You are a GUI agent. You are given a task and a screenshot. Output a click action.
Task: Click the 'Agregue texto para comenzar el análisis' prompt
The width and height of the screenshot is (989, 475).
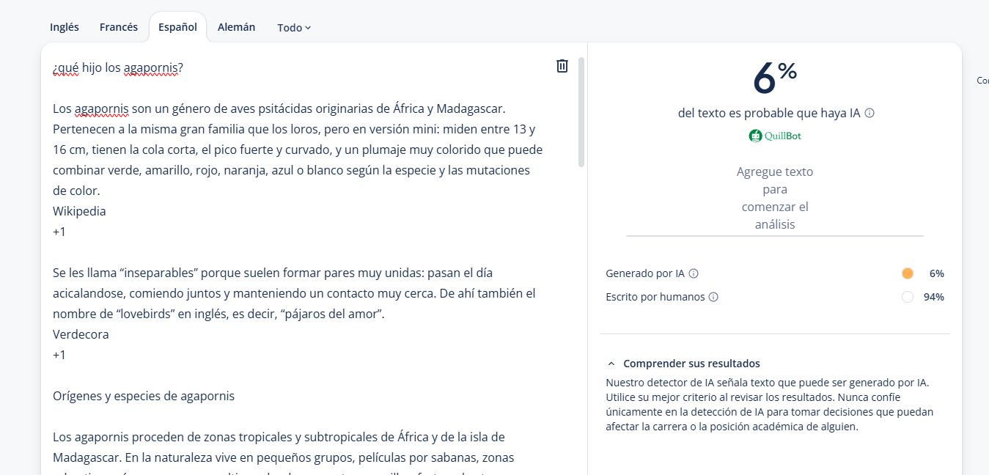pyautogui.click(x=775, y=198)
